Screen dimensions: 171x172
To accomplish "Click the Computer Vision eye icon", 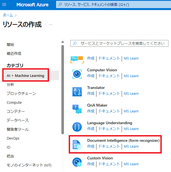I will click(x=77, y=74).
